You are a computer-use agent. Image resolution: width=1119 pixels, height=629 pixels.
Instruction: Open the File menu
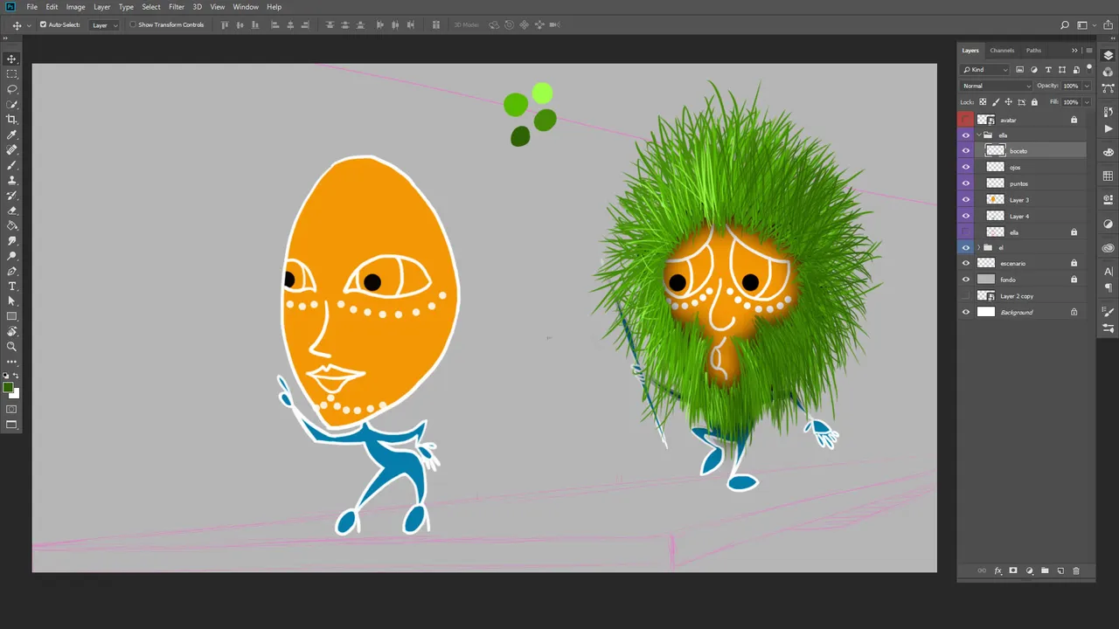click(x=32, y=7)
